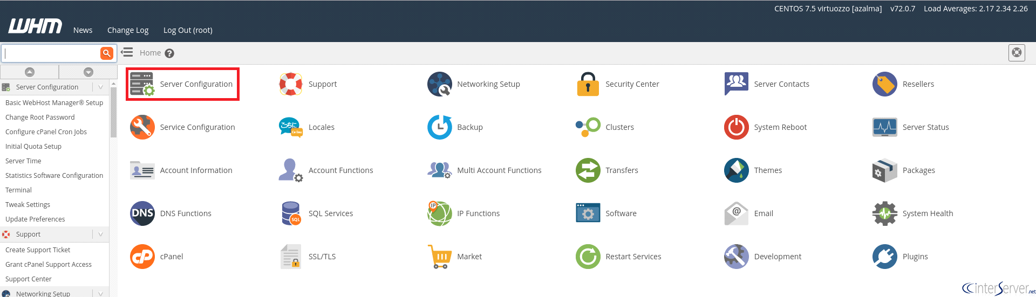Toggle the Networking Setup sidebar section chevron
Image resolution: width=1036 pixels, height=297 pixels.
click(x=100, y=294)
